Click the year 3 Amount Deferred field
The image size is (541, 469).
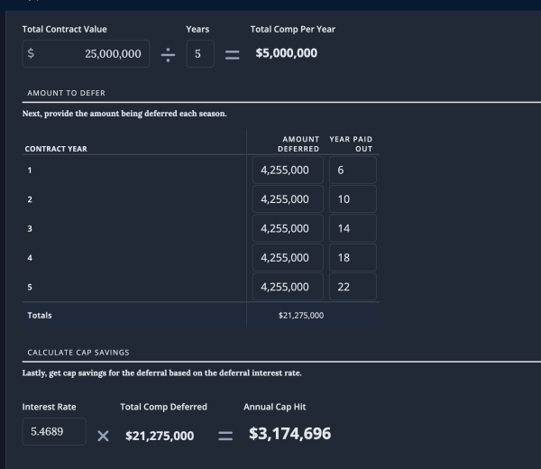[289, 228]
